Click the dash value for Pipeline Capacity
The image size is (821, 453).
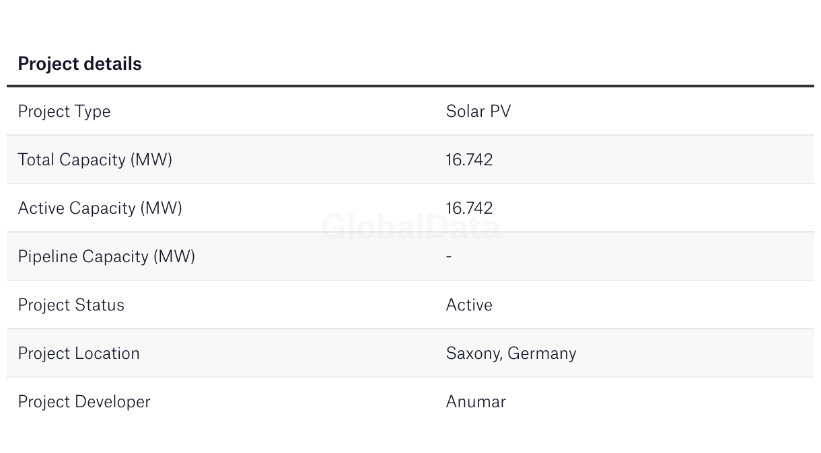pyautogui.click(x=449, y=256)
